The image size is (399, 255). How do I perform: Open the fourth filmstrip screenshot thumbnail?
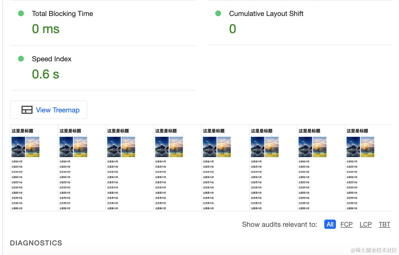(177, 168)
